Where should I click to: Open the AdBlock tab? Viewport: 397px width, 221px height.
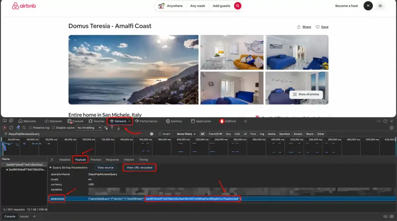pyautogui.click(x=228, y=121)
